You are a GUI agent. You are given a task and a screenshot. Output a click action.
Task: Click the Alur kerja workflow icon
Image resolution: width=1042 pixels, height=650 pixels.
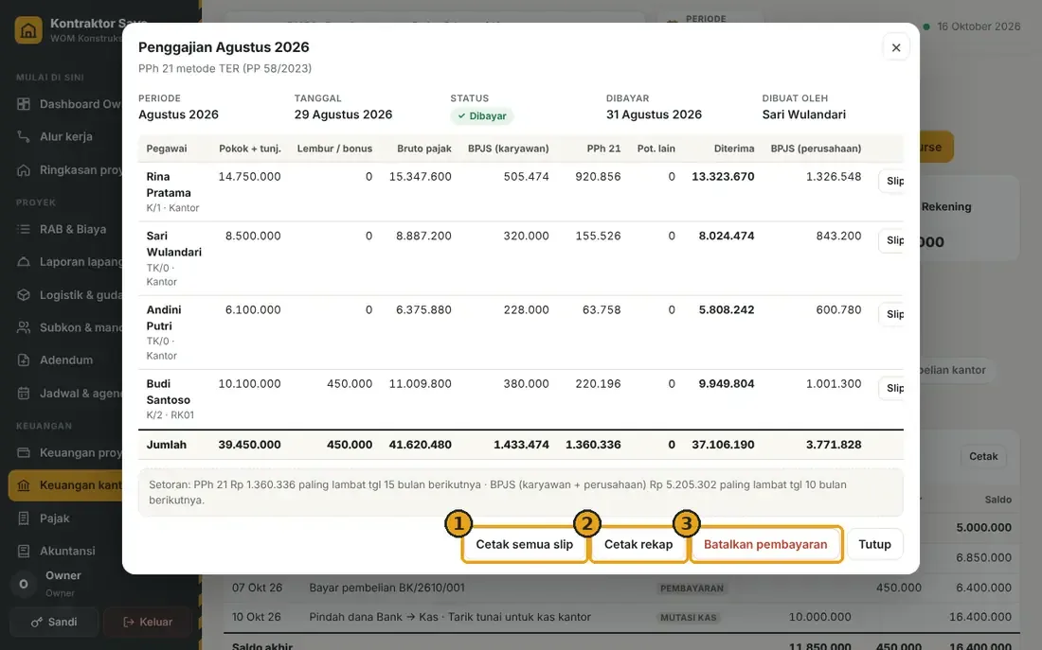[x=24, y=136]
